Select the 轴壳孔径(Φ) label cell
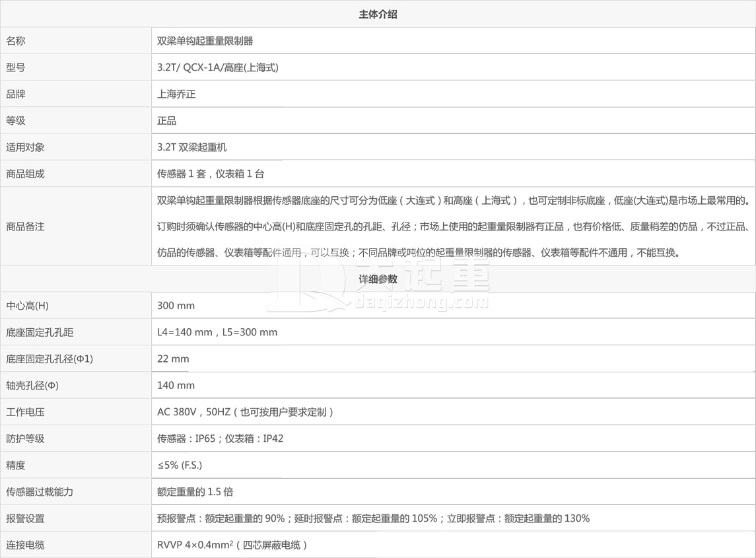This screenshot has height=558, width=756. (x=76, y=386)
